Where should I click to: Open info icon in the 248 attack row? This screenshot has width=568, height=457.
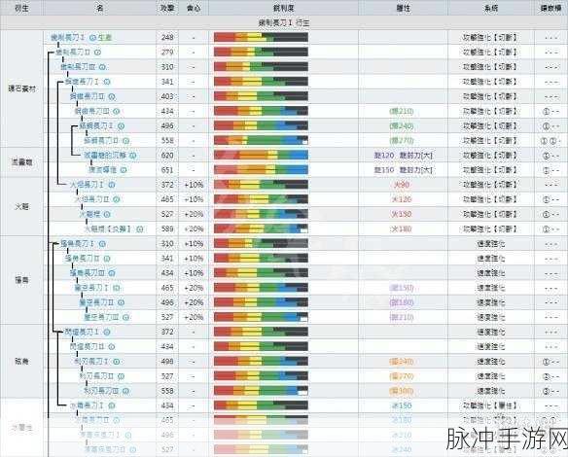92,37
